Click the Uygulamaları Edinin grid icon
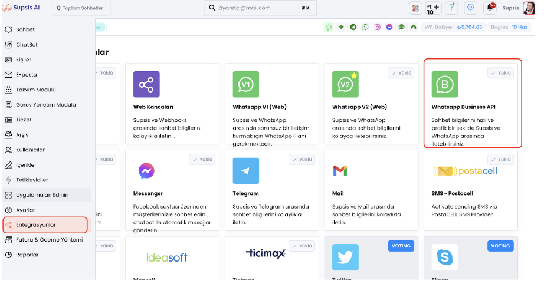544x284 pixels. 9,195
